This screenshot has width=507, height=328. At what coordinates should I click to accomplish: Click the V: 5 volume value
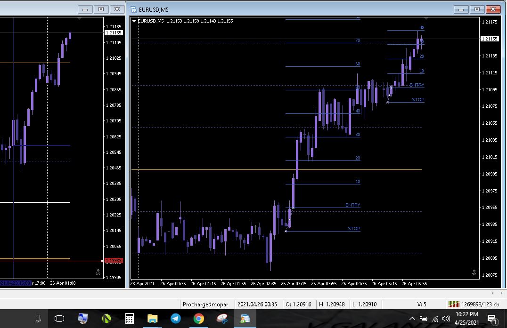[x=422, y=304]
